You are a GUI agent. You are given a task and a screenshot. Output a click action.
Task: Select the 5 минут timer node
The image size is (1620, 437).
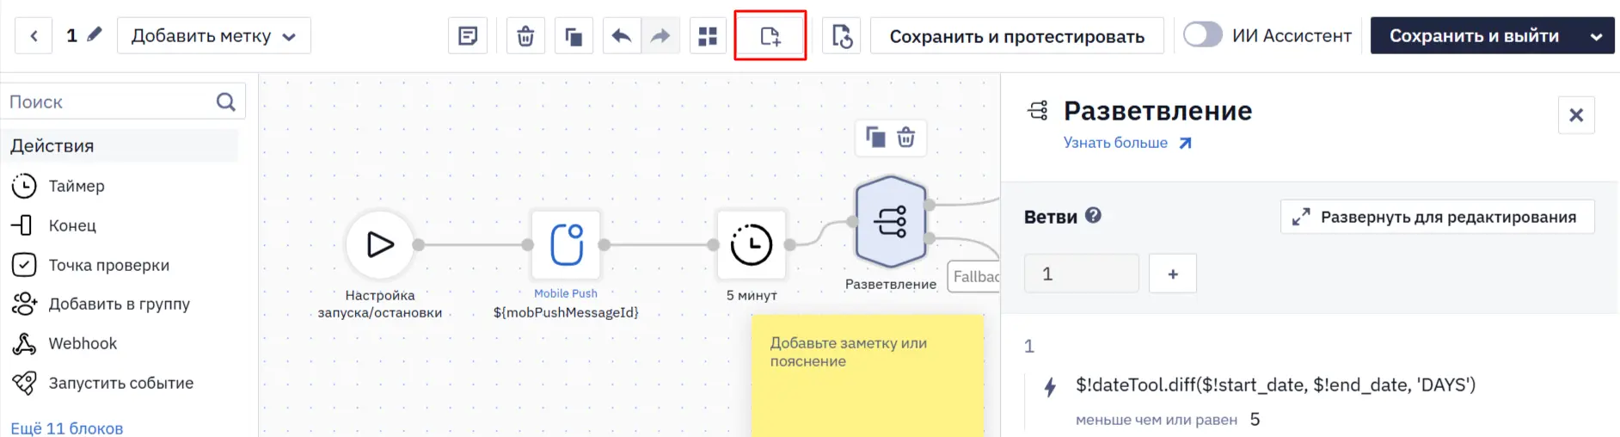(x=752, y=244)
